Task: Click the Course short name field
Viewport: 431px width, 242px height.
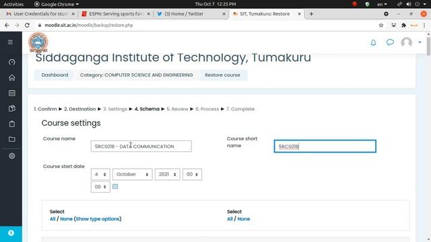Action: coord(325,147)
